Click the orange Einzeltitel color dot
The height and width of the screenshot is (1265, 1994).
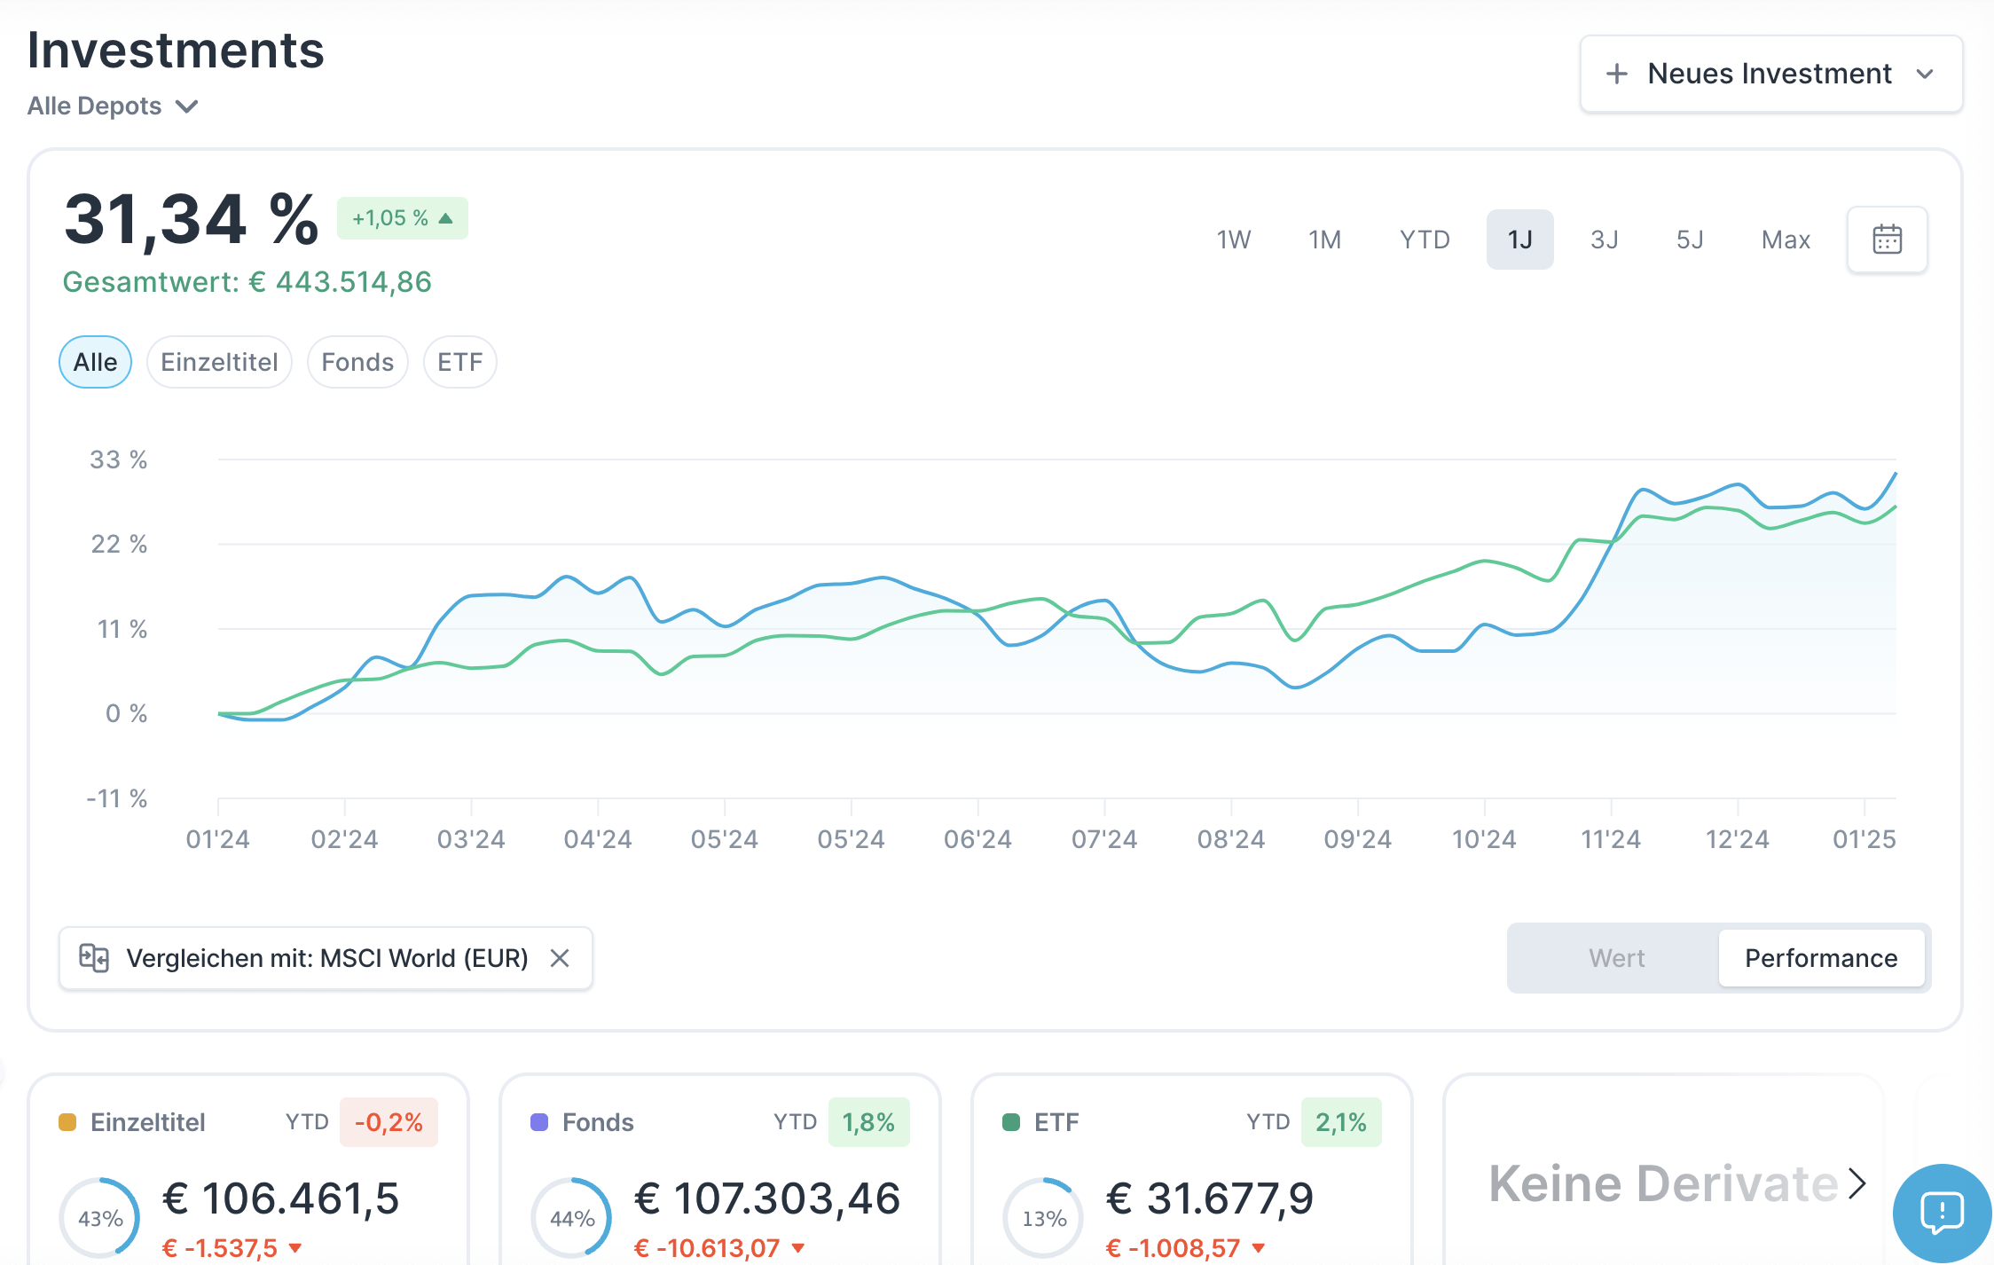pos(67,1122)
